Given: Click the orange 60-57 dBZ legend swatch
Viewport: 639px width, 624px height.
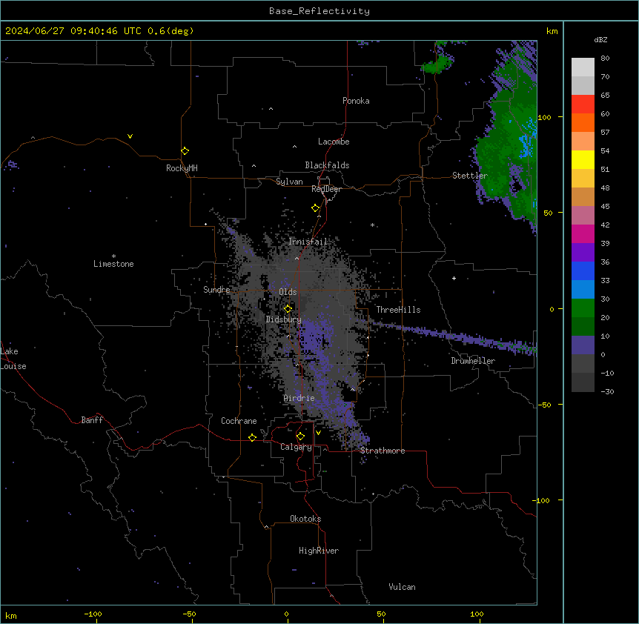Looking at the screenshot, I should click(x=583, y=122).
